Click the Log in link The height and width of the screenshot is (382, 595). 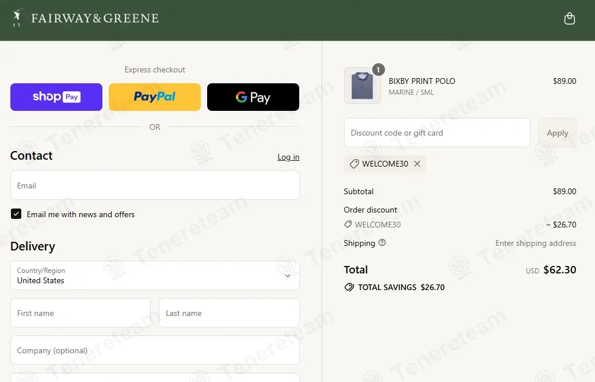[x=288, y=157]
